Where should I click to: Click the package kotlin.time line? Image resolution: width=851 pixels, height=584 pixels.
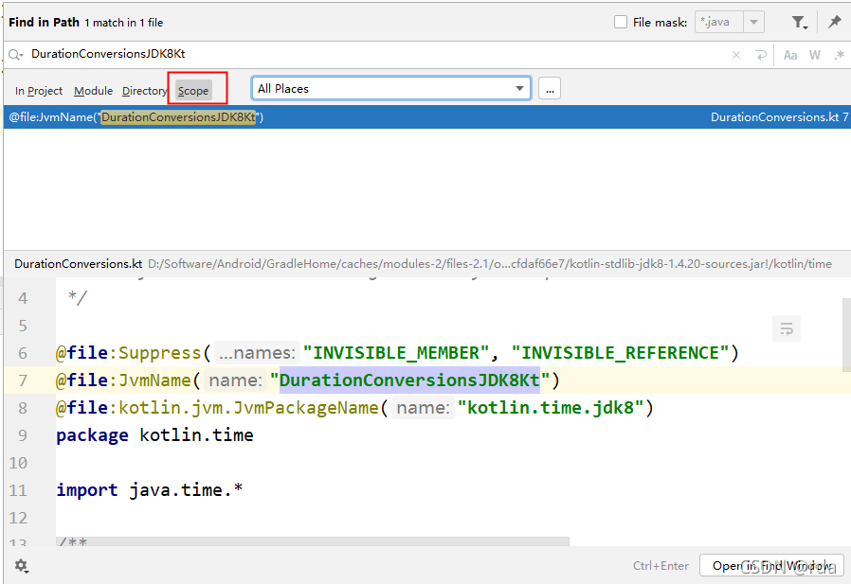pyautogui.click(x=154, y=435)
